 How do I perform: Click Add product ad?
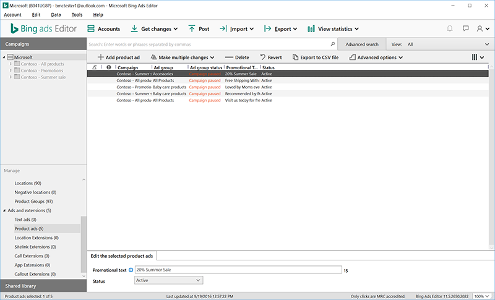(x=118, y=58)
